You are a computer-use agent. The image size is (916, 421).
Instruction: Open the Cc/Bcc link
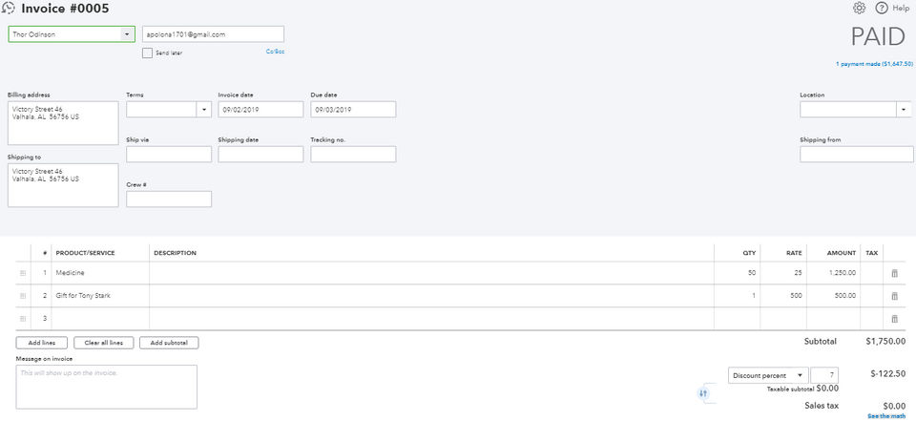pos(275,52)
